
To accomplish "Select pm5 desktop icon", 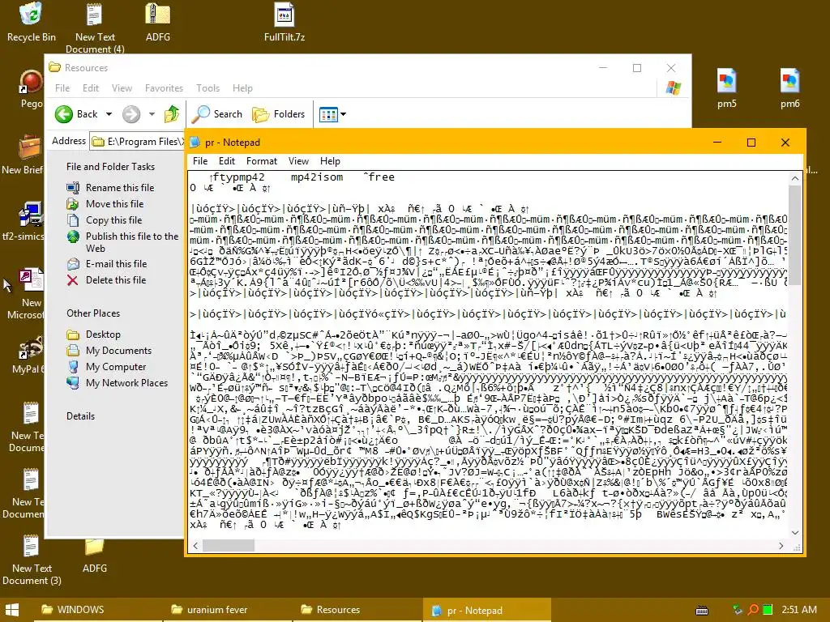I will coord(727,89).
